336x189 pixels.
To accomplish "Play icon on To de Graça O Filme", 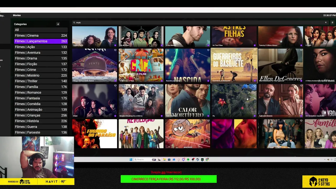I will [161, 81].
